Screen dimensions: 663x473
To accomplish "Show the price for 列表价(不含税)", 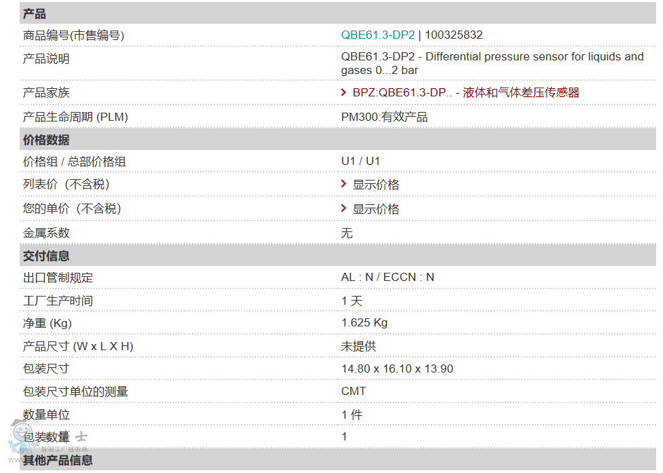I will 376,185.
